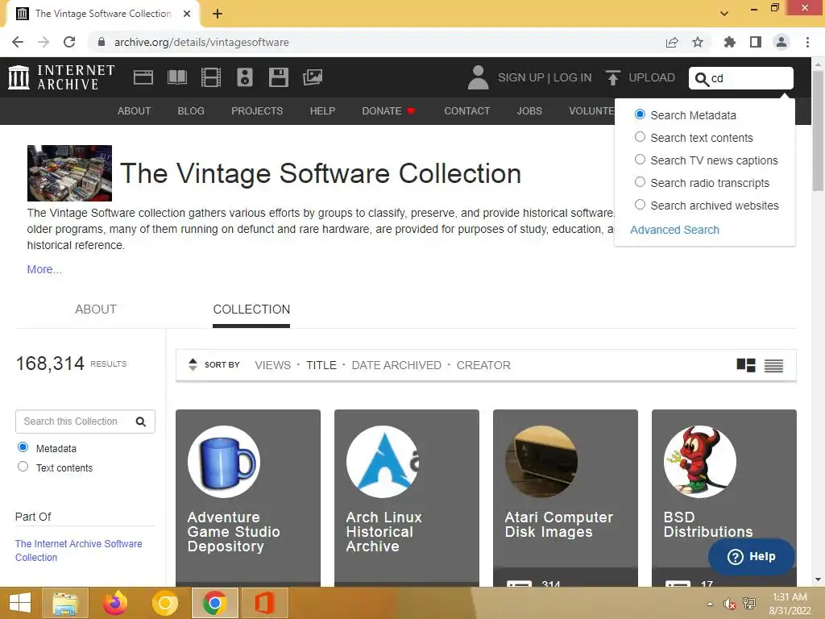This screenshot has height=619, width=825.
Task: Select Search TV news captions option
Action: tap(640, 160)
